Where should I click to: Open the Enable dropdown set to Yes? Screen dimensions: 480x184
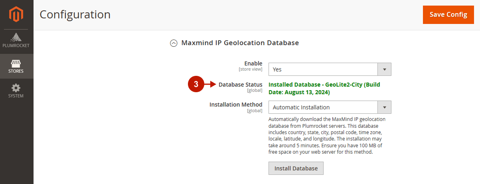330,69
